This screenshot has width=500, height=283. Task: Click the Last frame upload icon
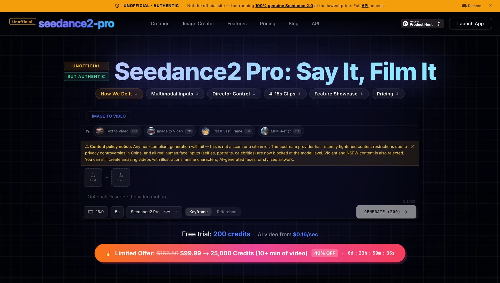click(x=121, y=175)
